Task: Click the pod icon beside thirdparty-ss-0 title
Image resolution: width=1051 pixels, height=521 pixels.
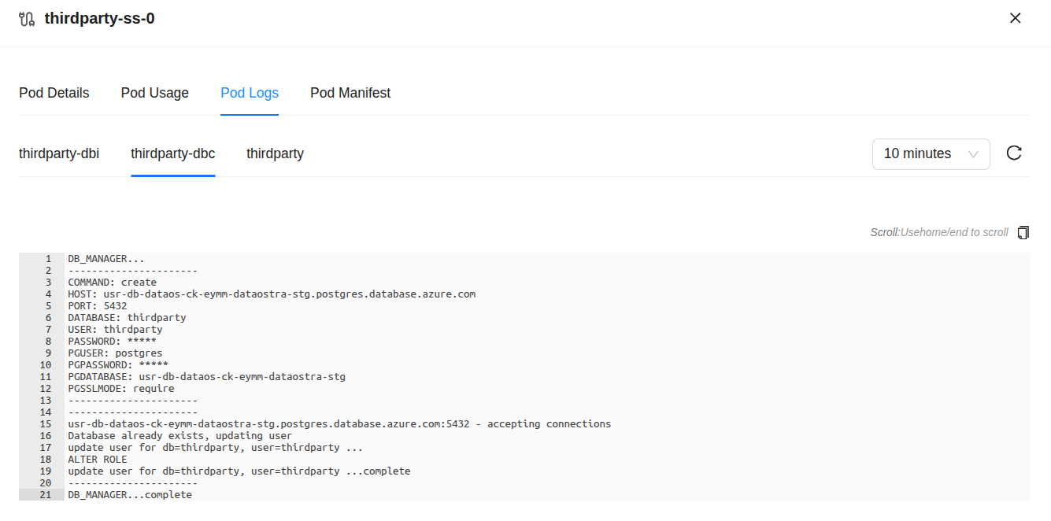Action: tap(27, 19)
